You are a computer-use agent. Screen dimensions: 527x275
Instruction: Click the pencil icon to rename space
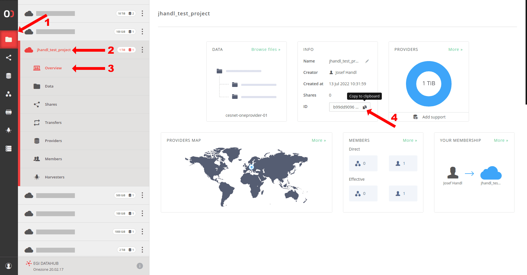click(367, 61)
